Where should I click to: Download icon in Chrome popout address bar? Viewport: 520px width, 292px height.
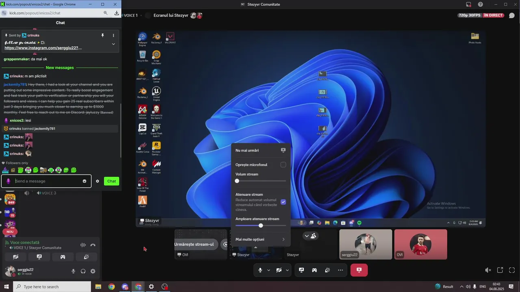point(117,13)
